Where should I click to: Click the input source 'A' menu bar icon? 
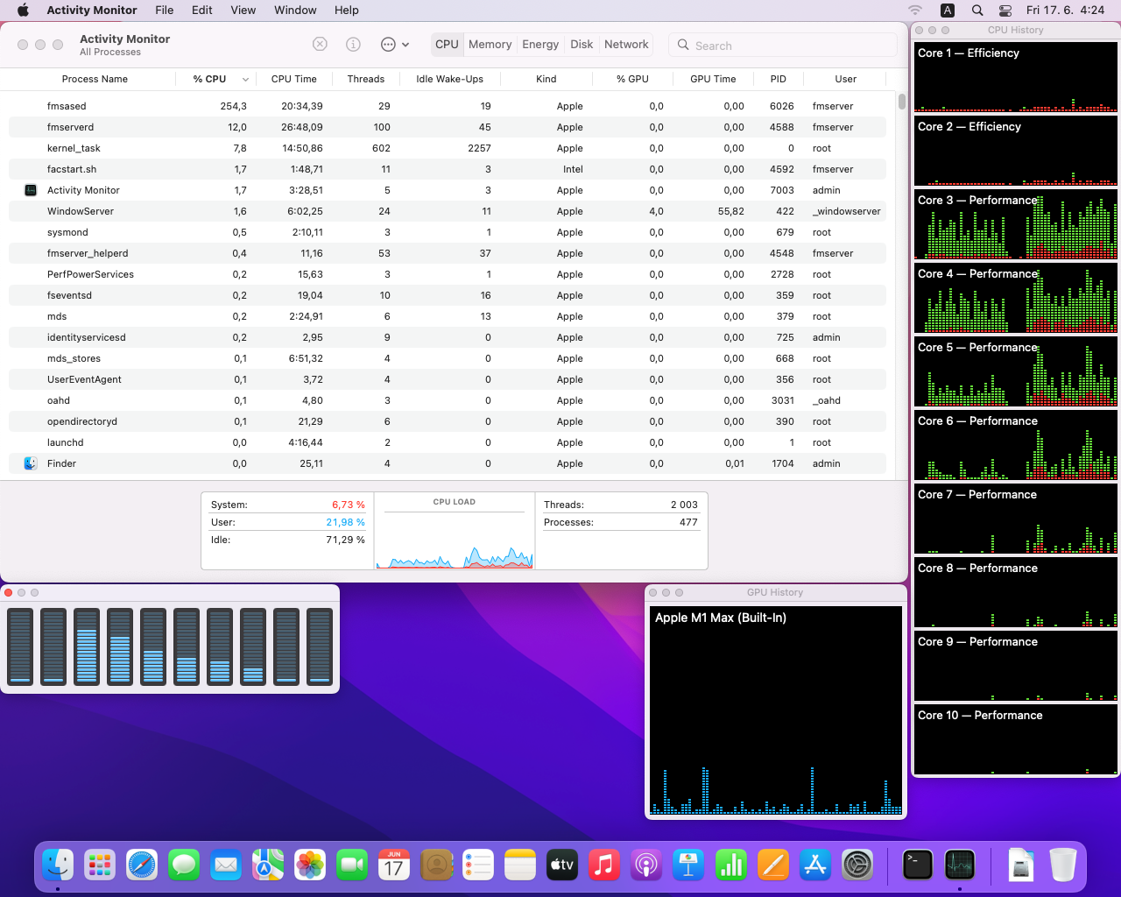pos(948,11)
